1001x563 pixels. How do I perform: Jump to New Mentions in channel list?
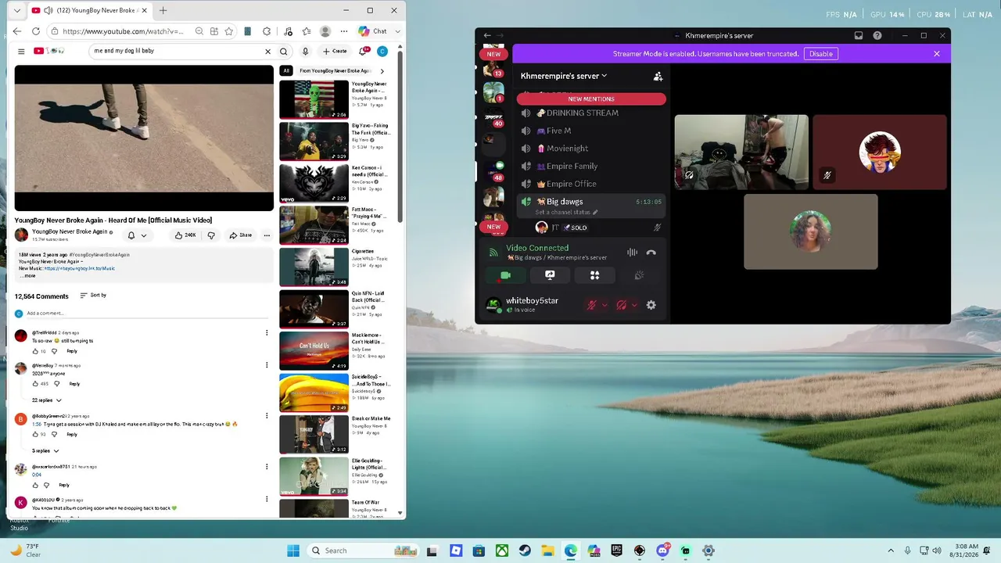pos(591,99)
